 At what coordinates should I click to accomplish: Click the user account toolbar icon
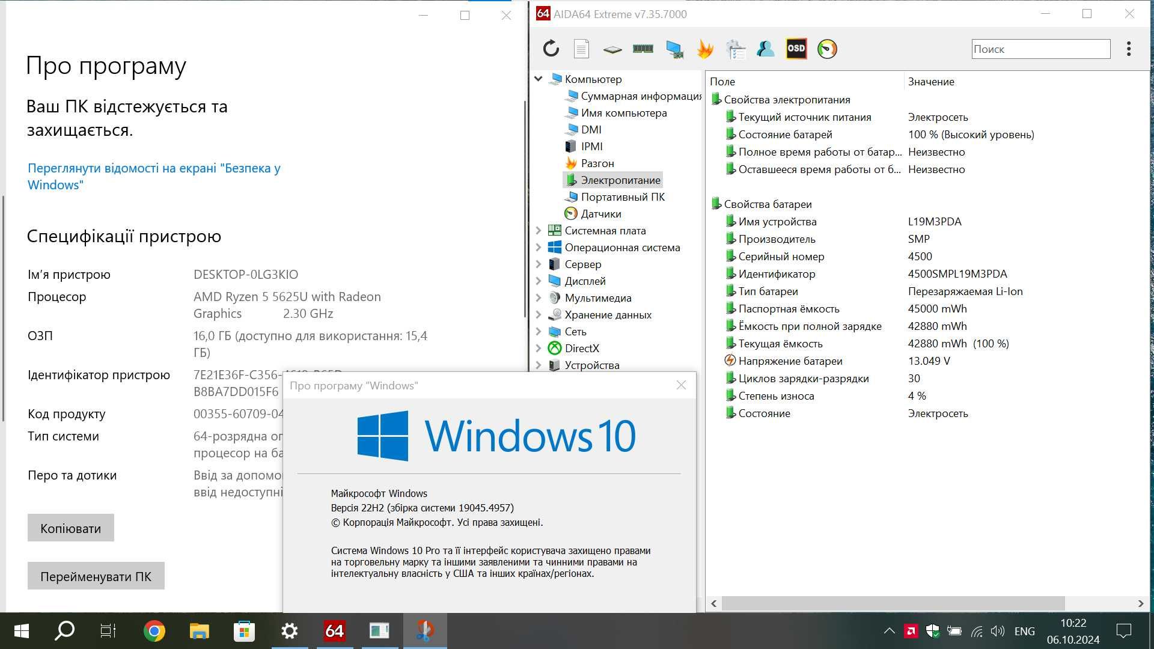pos(765,49)
